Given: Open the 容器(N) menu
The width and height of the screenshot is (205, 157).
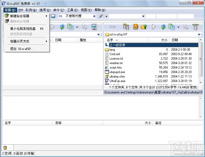Looking at the screenshot, I should [10, 10].
